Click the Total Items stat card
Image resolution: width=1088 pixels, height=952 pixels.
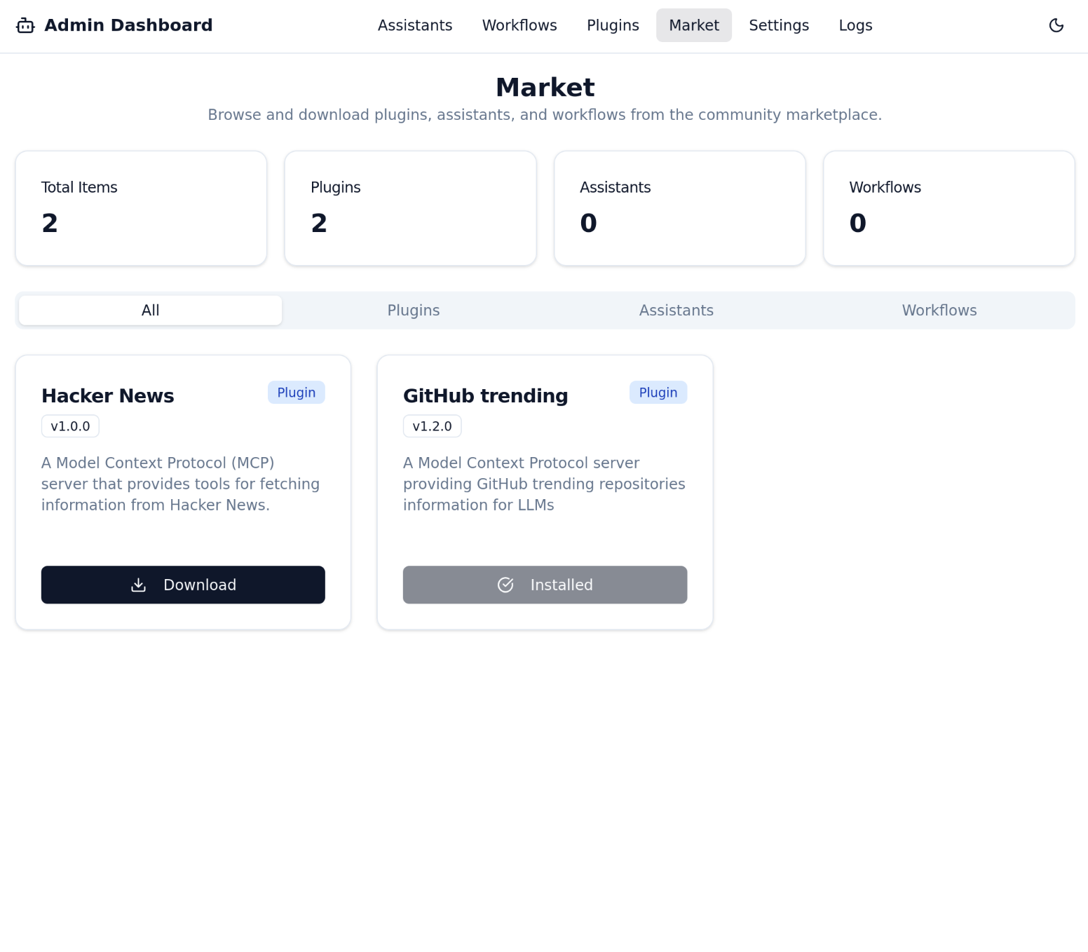141,208
